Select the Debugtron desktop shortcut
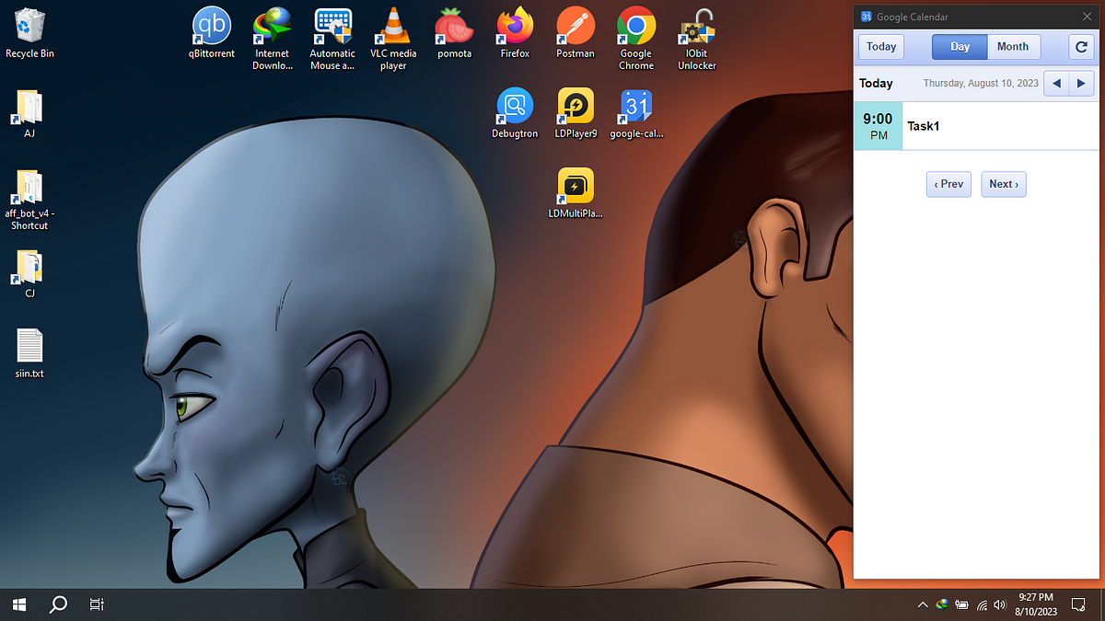This screenshot has height=621, width=1105. coord(515,114)
